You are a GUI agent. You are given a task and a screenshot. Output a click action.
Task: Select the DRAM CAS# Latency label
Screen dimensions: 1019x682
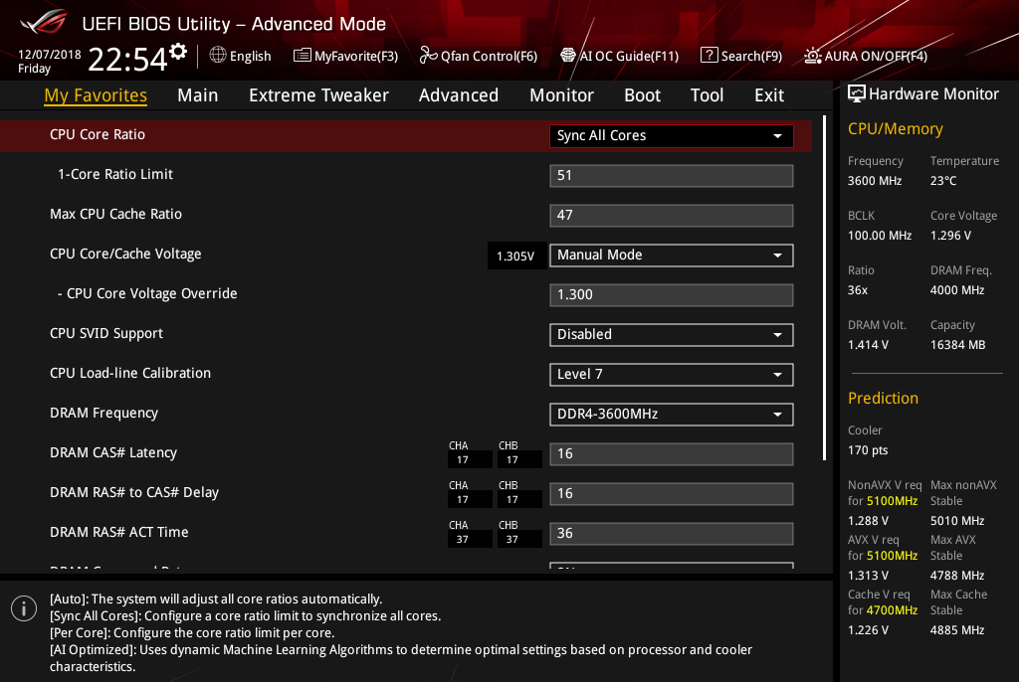[x=113, y=452]
